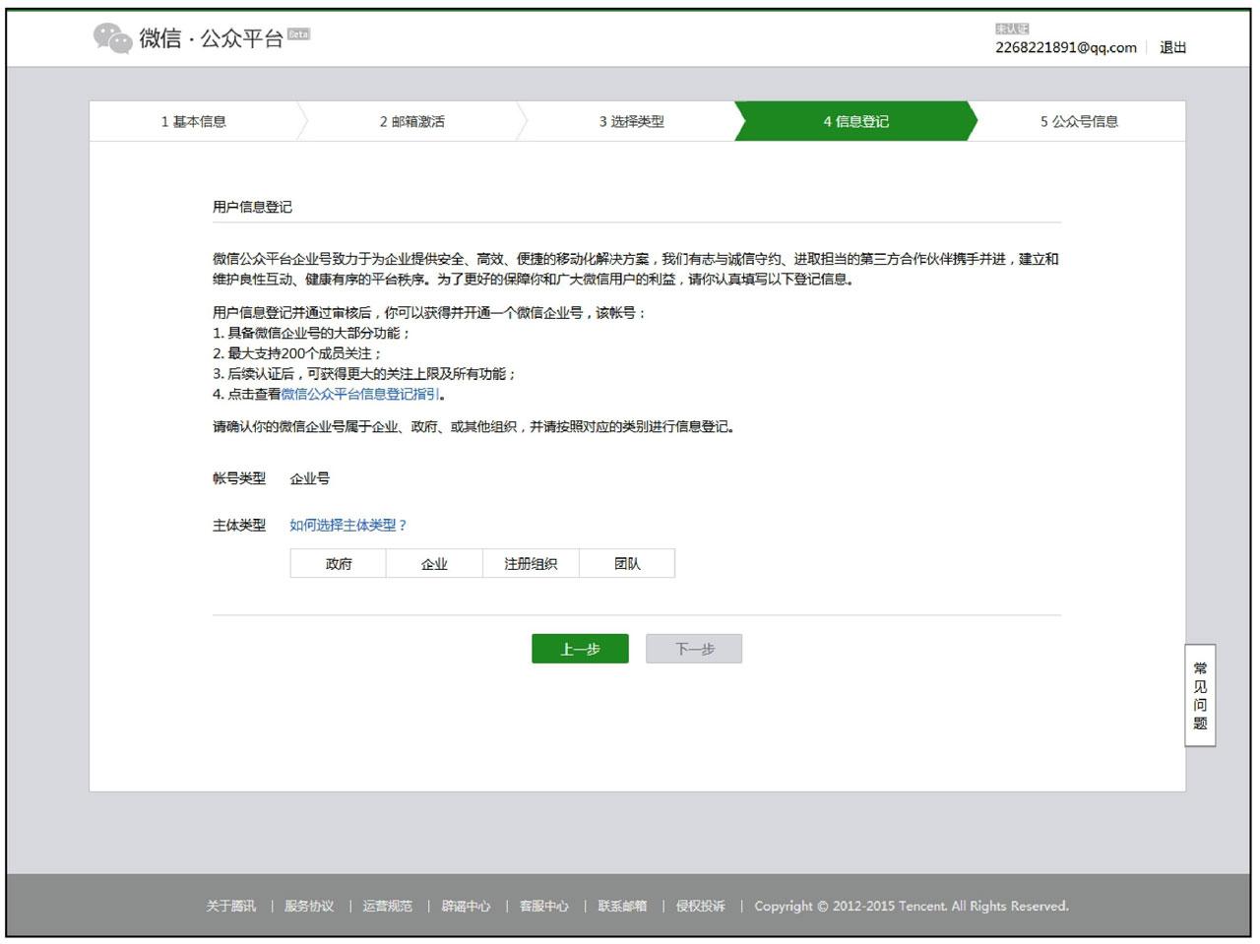Viewport: 1260px width, 944px height.
Task: Click the gray 下一步 button
Action: click(x=694, y=649)
